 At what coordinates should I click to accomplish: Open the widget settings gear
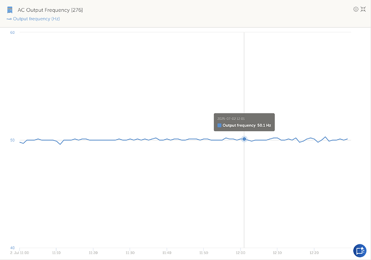[355, 9]
